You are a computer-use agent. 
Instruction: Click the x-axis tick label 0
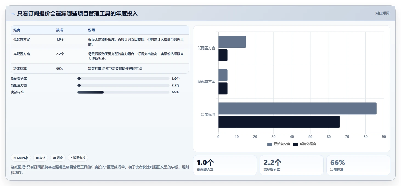pos(218,137)
